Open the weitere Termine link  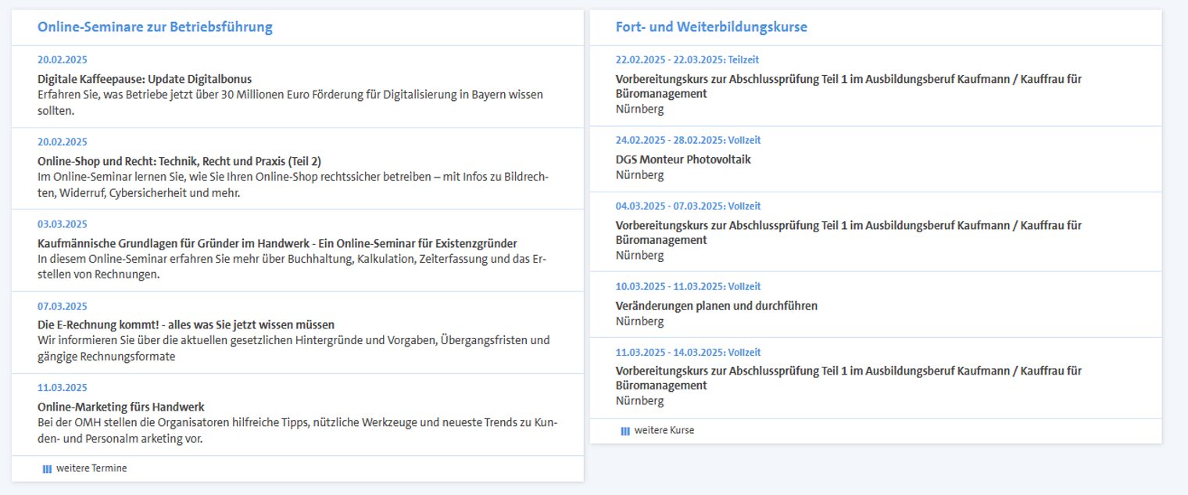tap(91, 468)
